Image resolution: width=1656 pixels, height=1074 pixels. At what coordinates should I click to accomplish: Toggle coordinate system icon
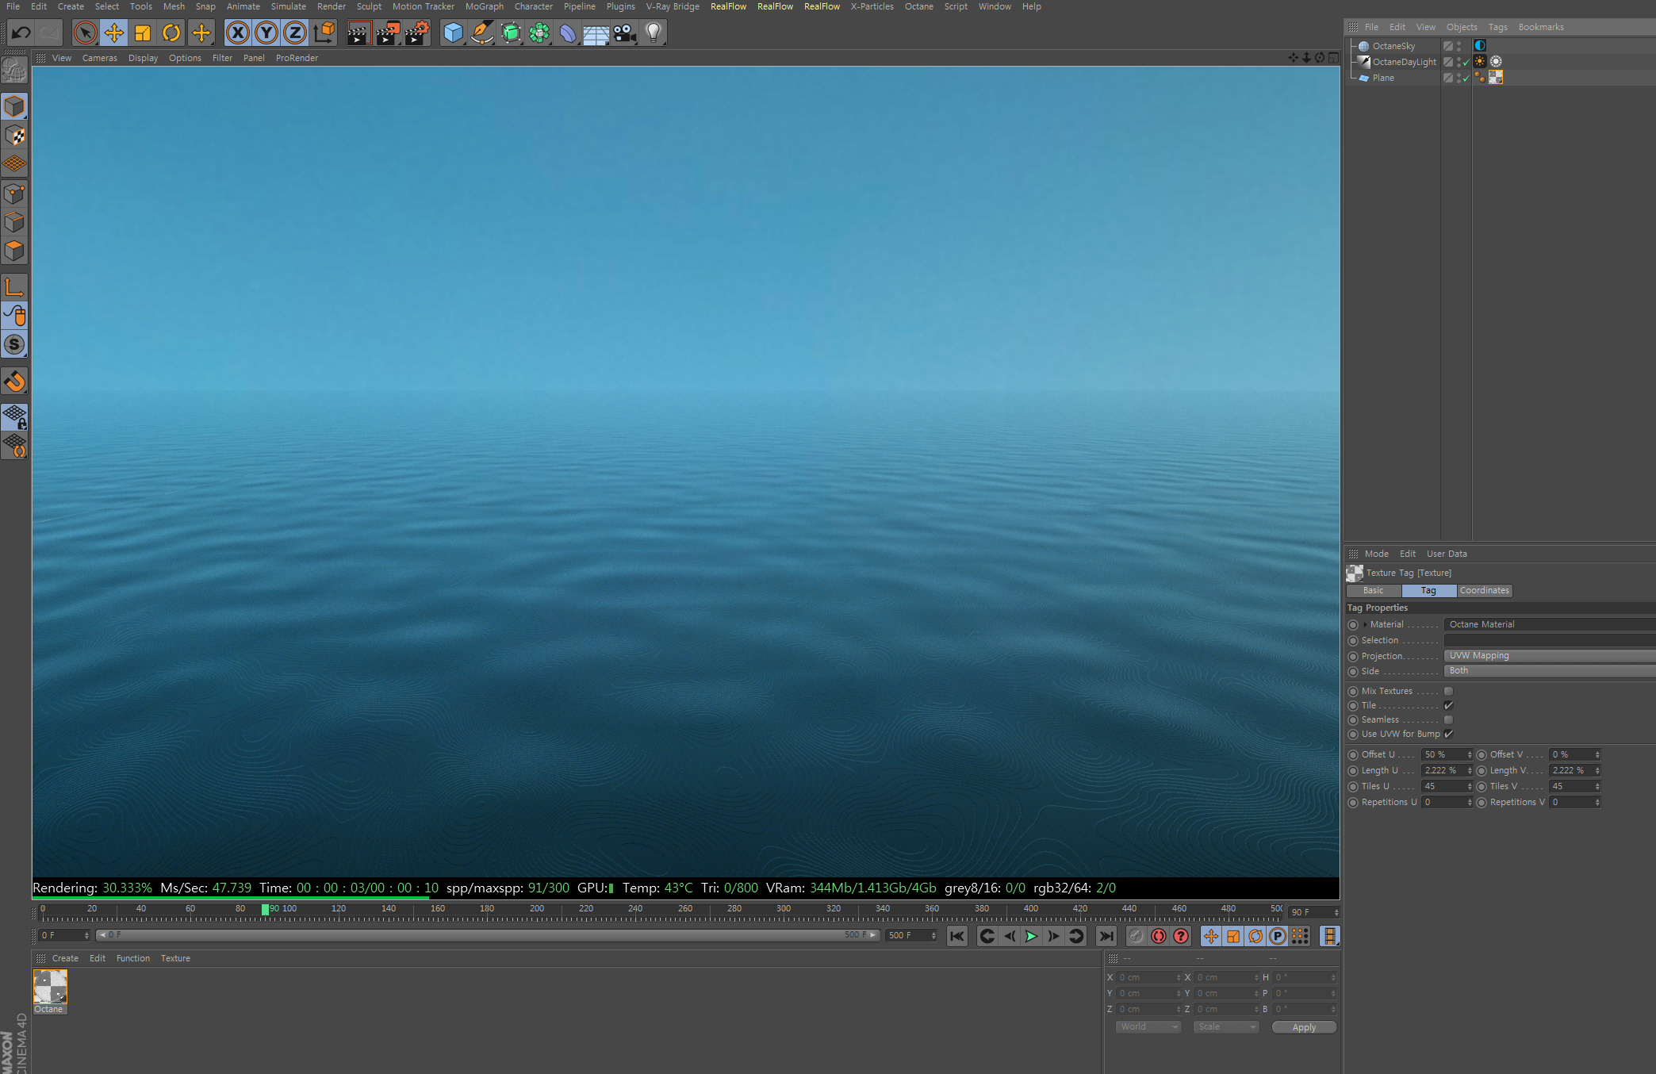pos(324,33)
